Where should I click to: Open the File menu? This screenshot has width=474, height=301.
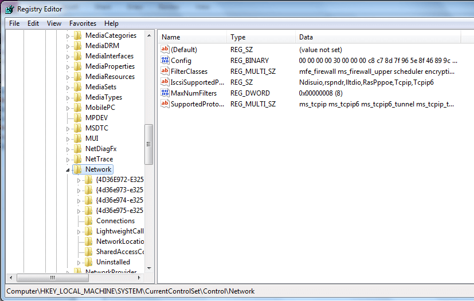14,23
